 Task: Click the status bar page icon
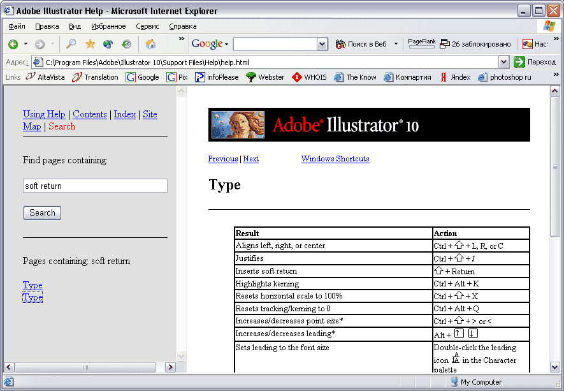coord(9,381)
